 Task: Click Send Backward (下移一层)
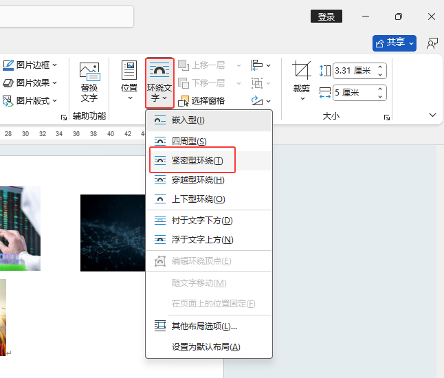click(202, 83)
